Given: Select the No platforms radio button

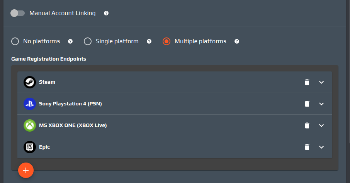Looking at the screenshot, I should 15,41.
